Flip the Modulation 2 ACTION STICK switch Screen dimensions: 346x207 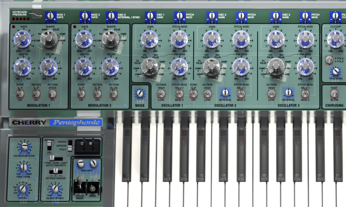point(114,93)
